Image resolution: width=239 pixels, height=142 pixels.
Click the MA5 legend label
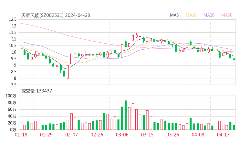pos(174,15)
